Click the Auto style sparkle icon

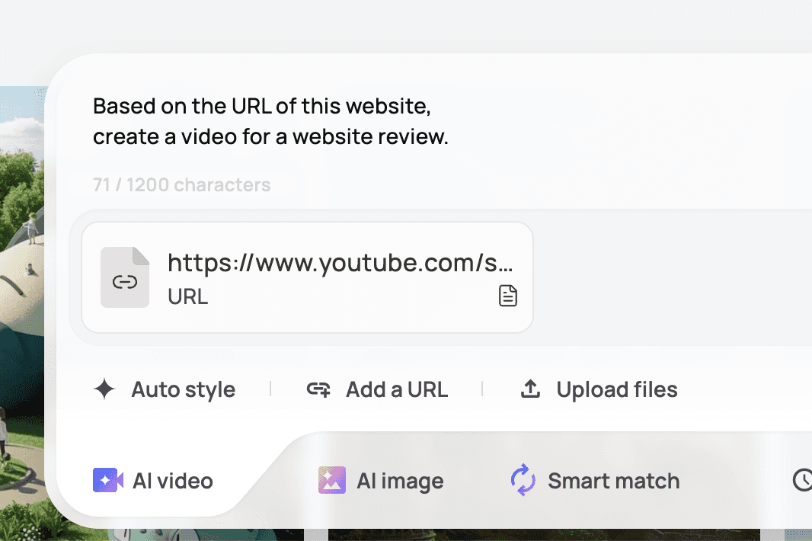(104, 389)
